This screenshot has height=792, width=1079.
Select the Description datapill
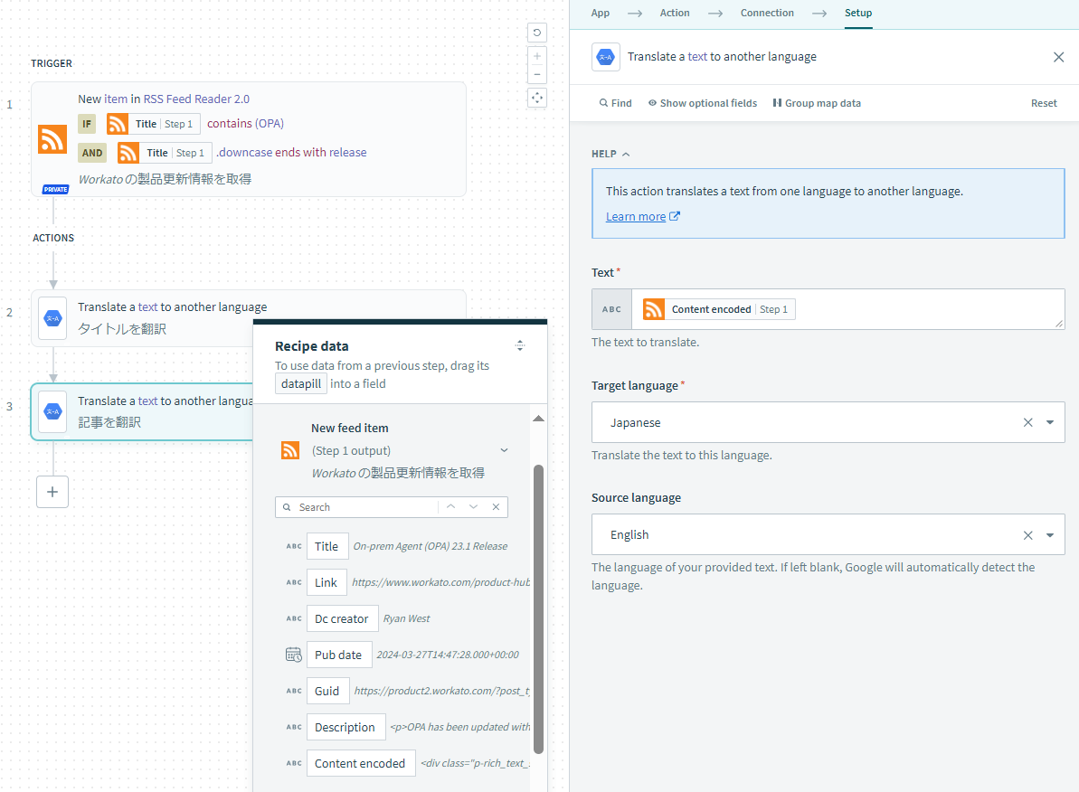point(345,727)
